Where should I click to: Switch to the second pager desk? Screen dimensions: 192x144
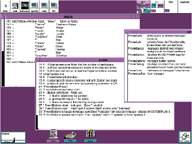click(157, 6)
